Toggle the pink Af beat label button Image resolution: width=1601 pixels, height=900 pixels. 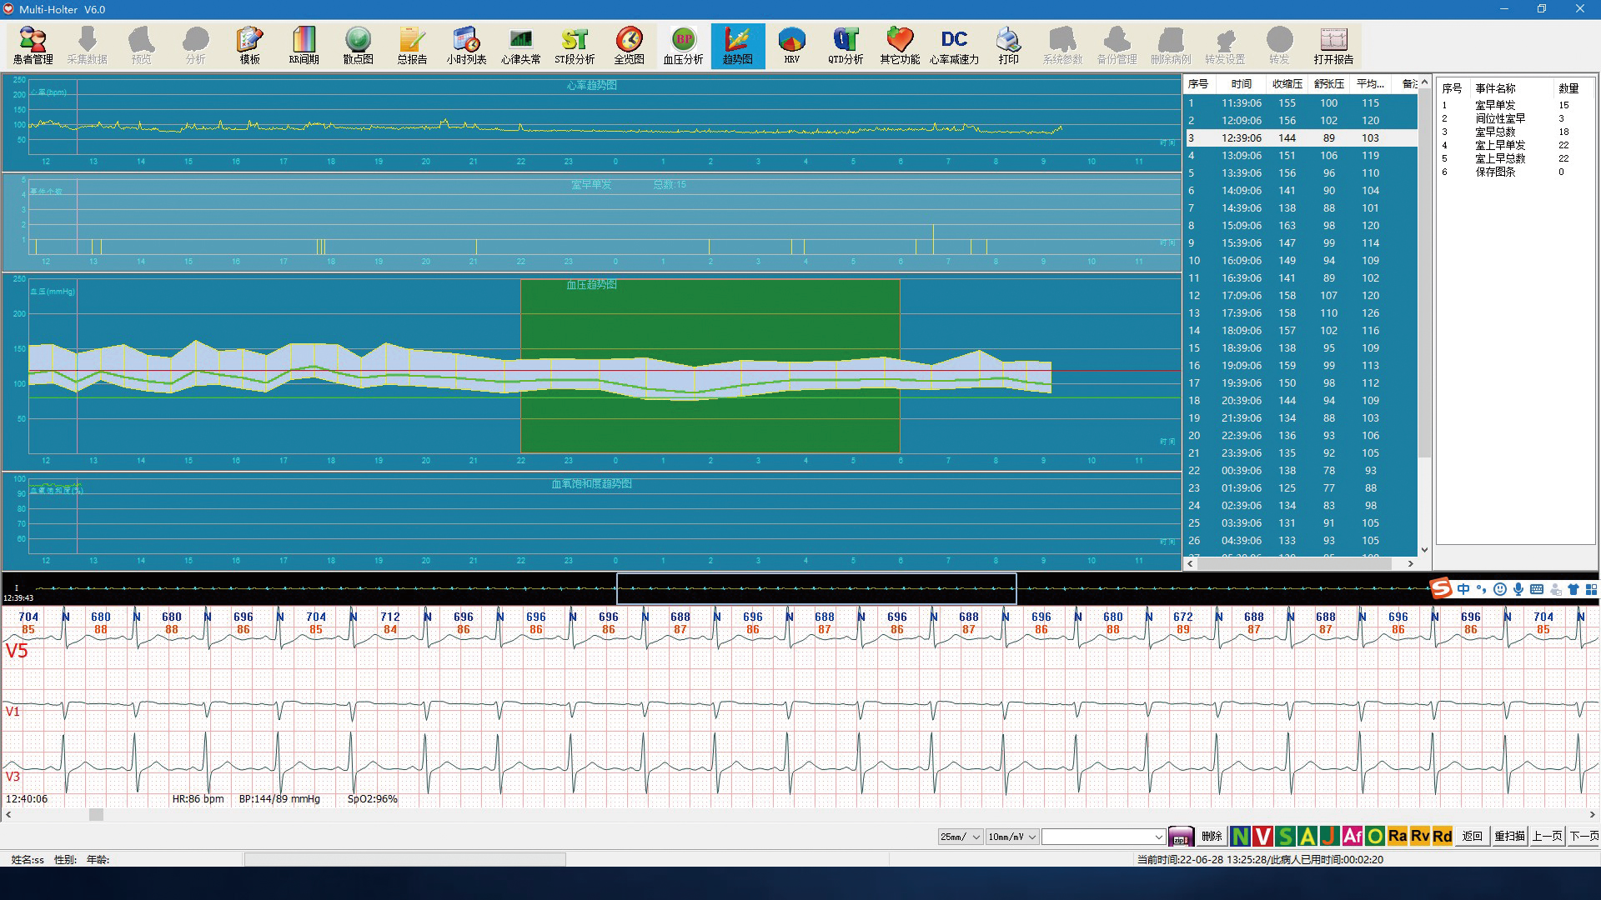pyautogui.click(x=1352, y=836)
